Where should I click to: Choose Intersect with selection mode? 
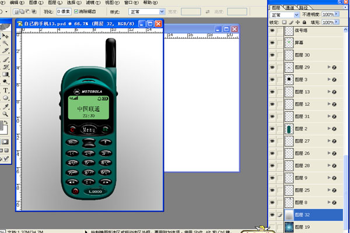pos(34,12)
